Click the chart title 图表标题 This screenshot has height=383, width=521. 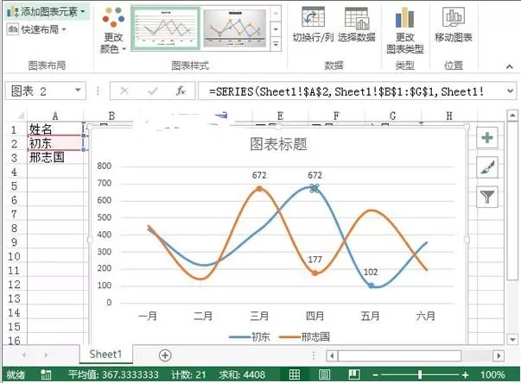pyautogui.click(x=278, y=144)
